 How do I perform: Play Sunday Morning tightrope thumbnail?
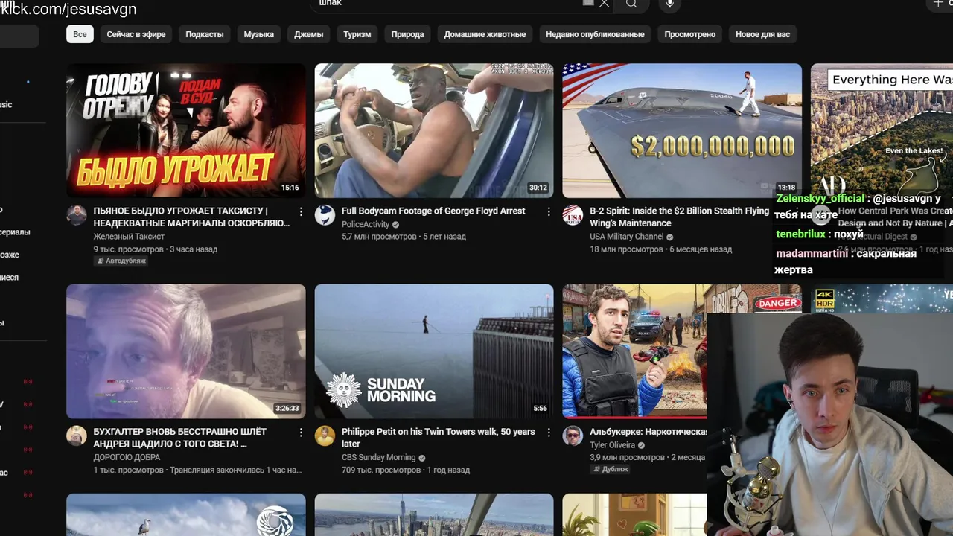(434, 351)
